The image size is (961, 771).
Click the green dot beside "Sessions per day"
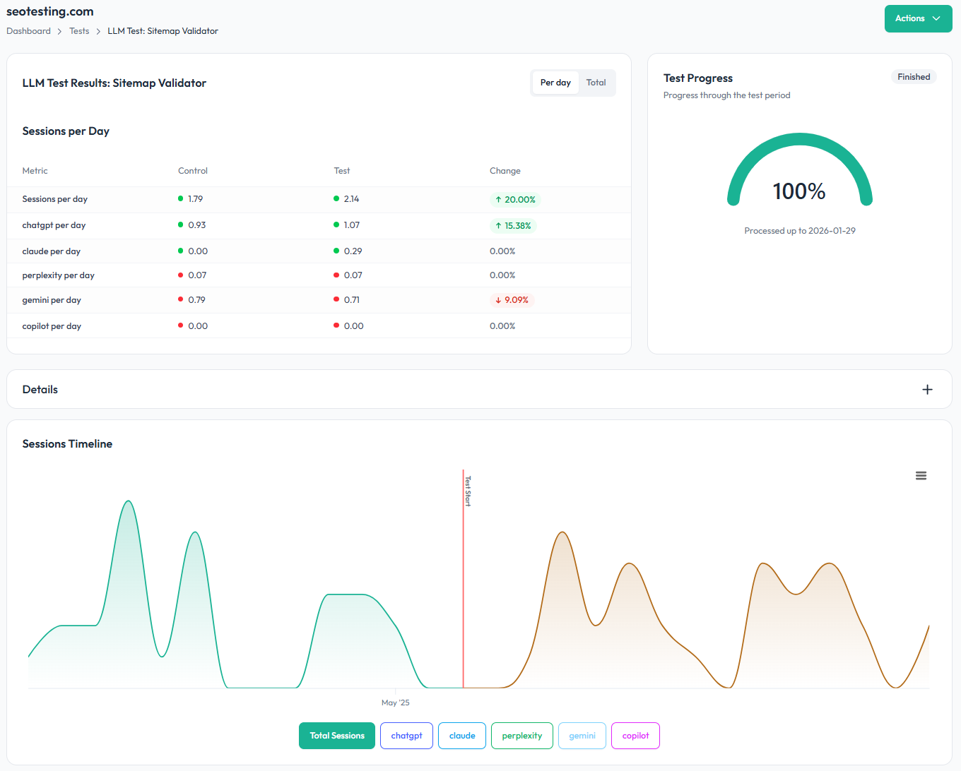[181, 198]
